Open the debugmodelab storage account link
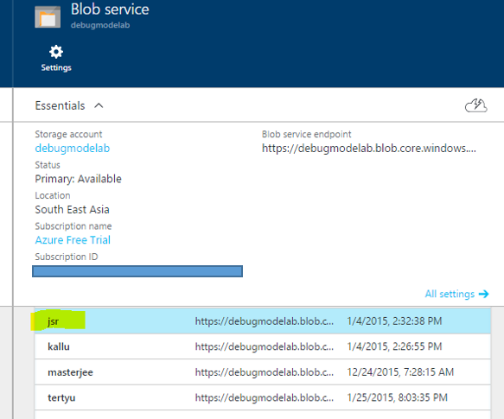The height and width of the screenshot is (419, 504). point(73,148)
